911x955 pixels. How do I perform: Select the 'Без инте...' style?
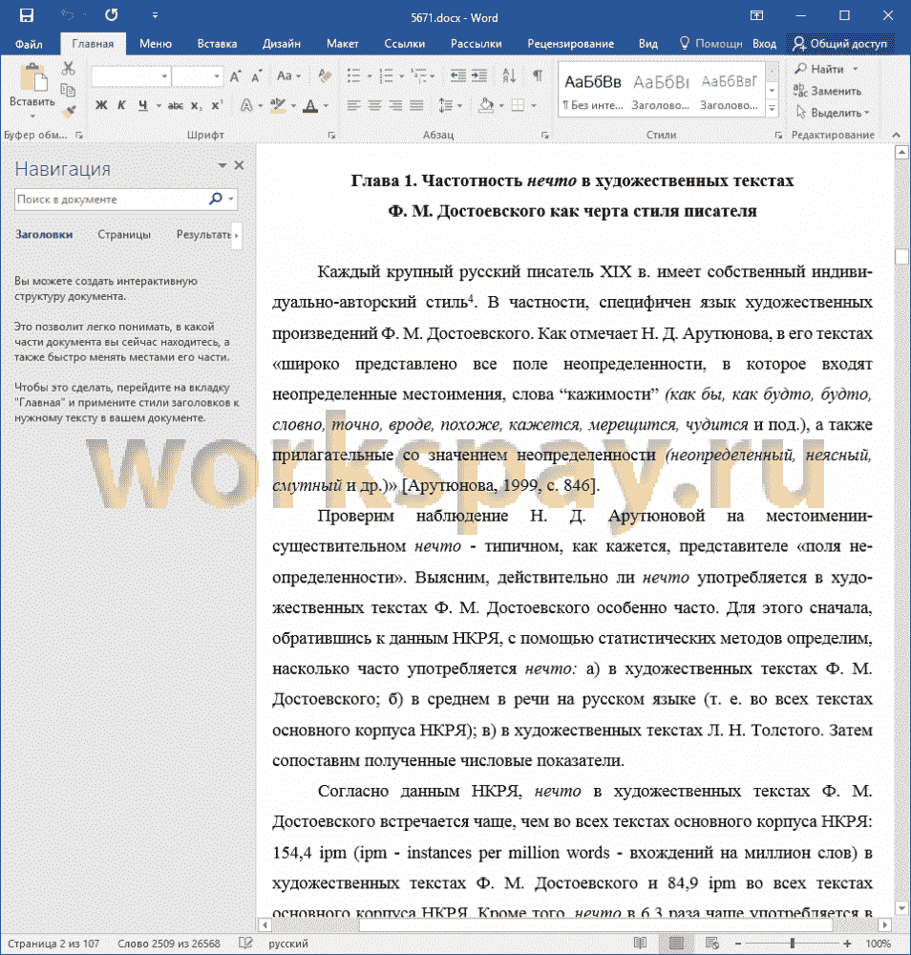(593, 90)
